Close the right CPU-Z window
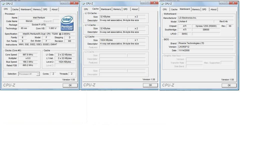The width and height of the screenshot is (256, 160). coord(233,3)
